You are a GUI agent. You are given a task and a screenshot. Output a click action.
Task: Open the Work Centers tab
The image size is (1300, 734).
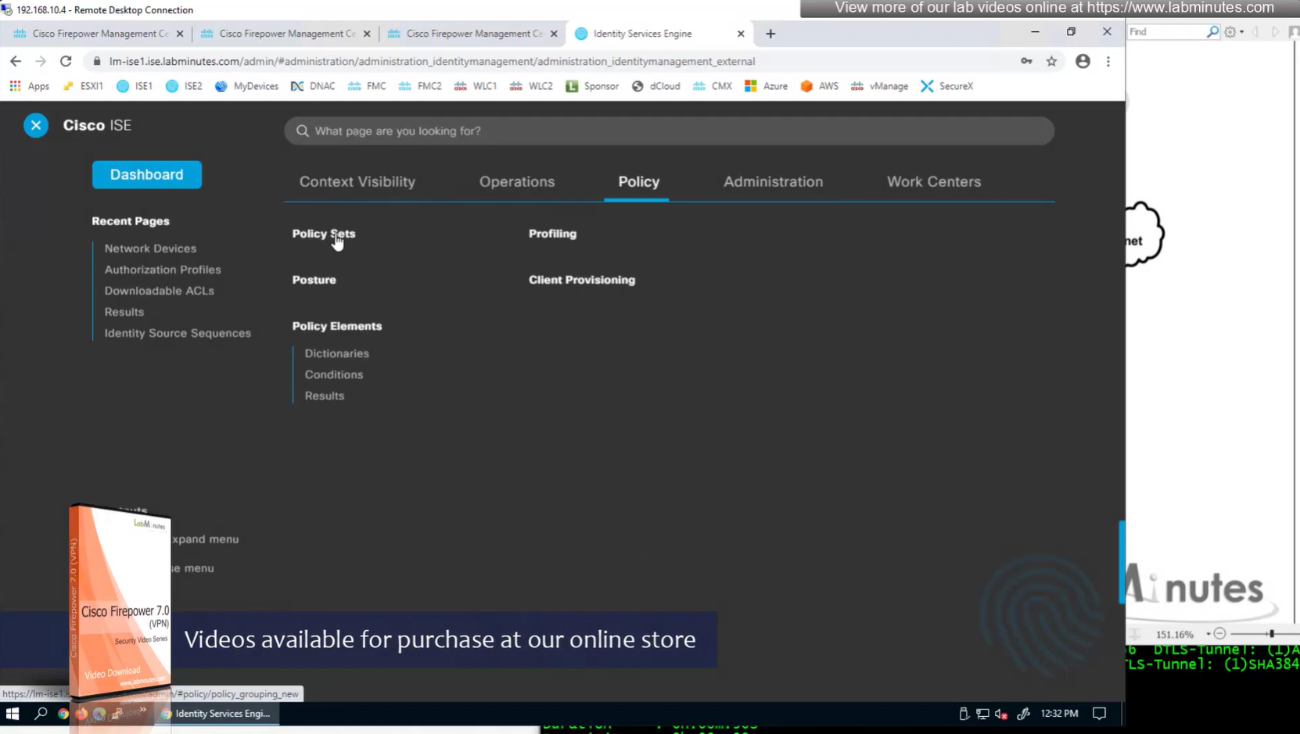(933, 181)
